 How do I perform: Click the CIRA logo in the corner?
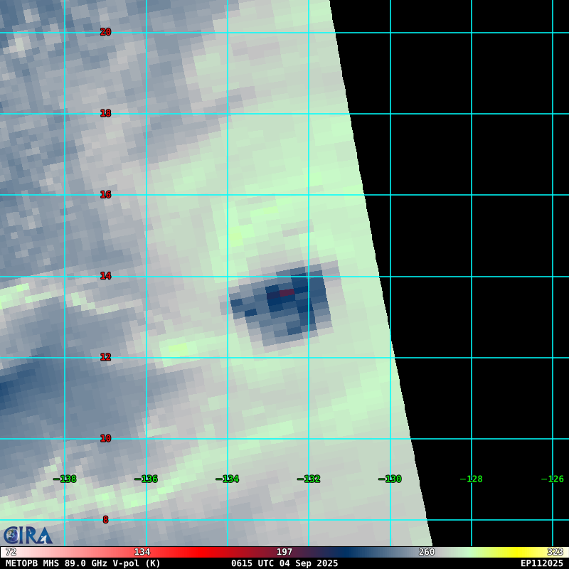point(28,535)
